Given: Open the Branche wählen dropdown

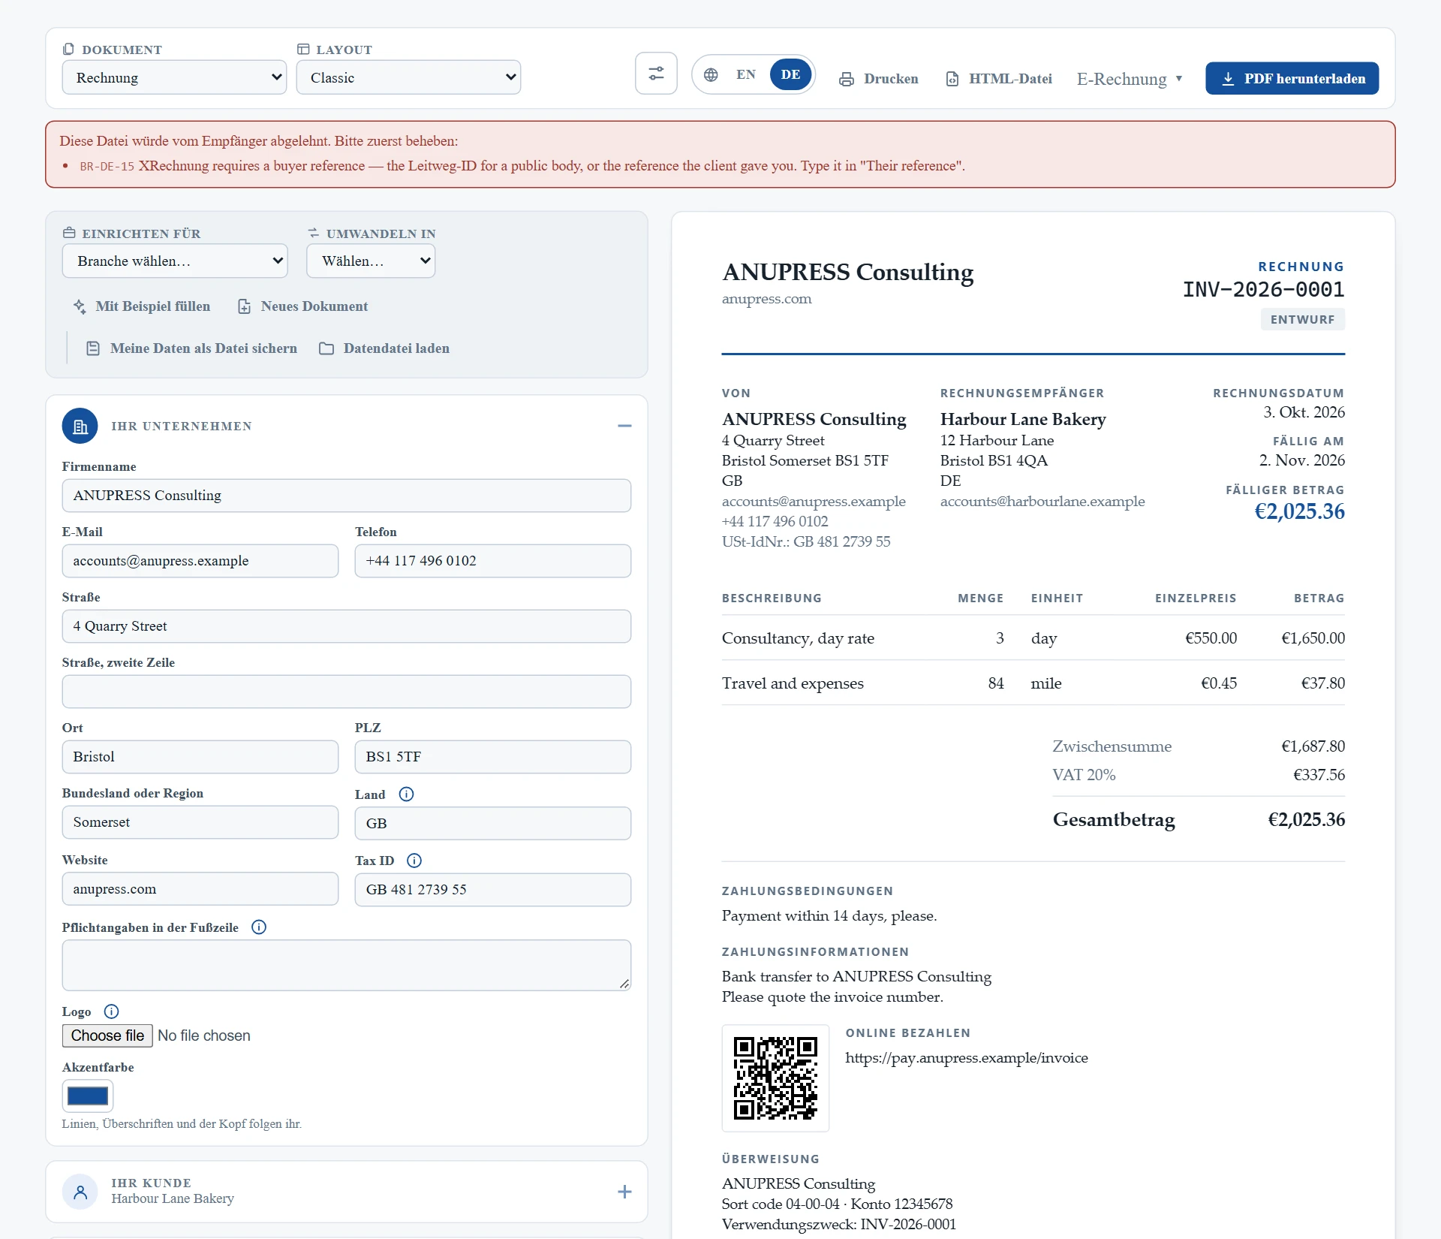Looking at the screenshot, I should pyautogui.click(x=175, y=261).
